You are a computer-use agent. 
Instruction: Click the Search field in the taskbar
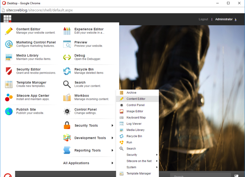coord(201,175)
